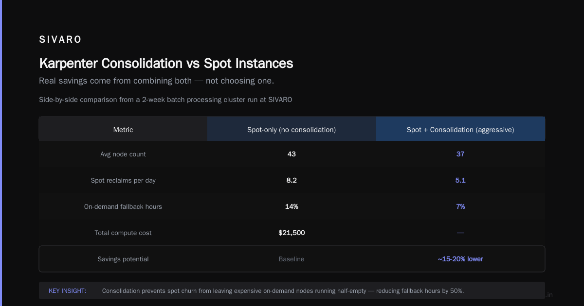Screen dimensions: 584x306
Task: Click the $21,500 compute cost value
Action: [292, 233]
